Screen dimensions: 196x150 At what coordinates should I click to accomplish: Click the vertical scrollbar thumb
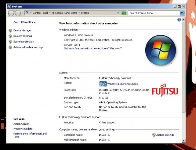[x=183, y=66]
